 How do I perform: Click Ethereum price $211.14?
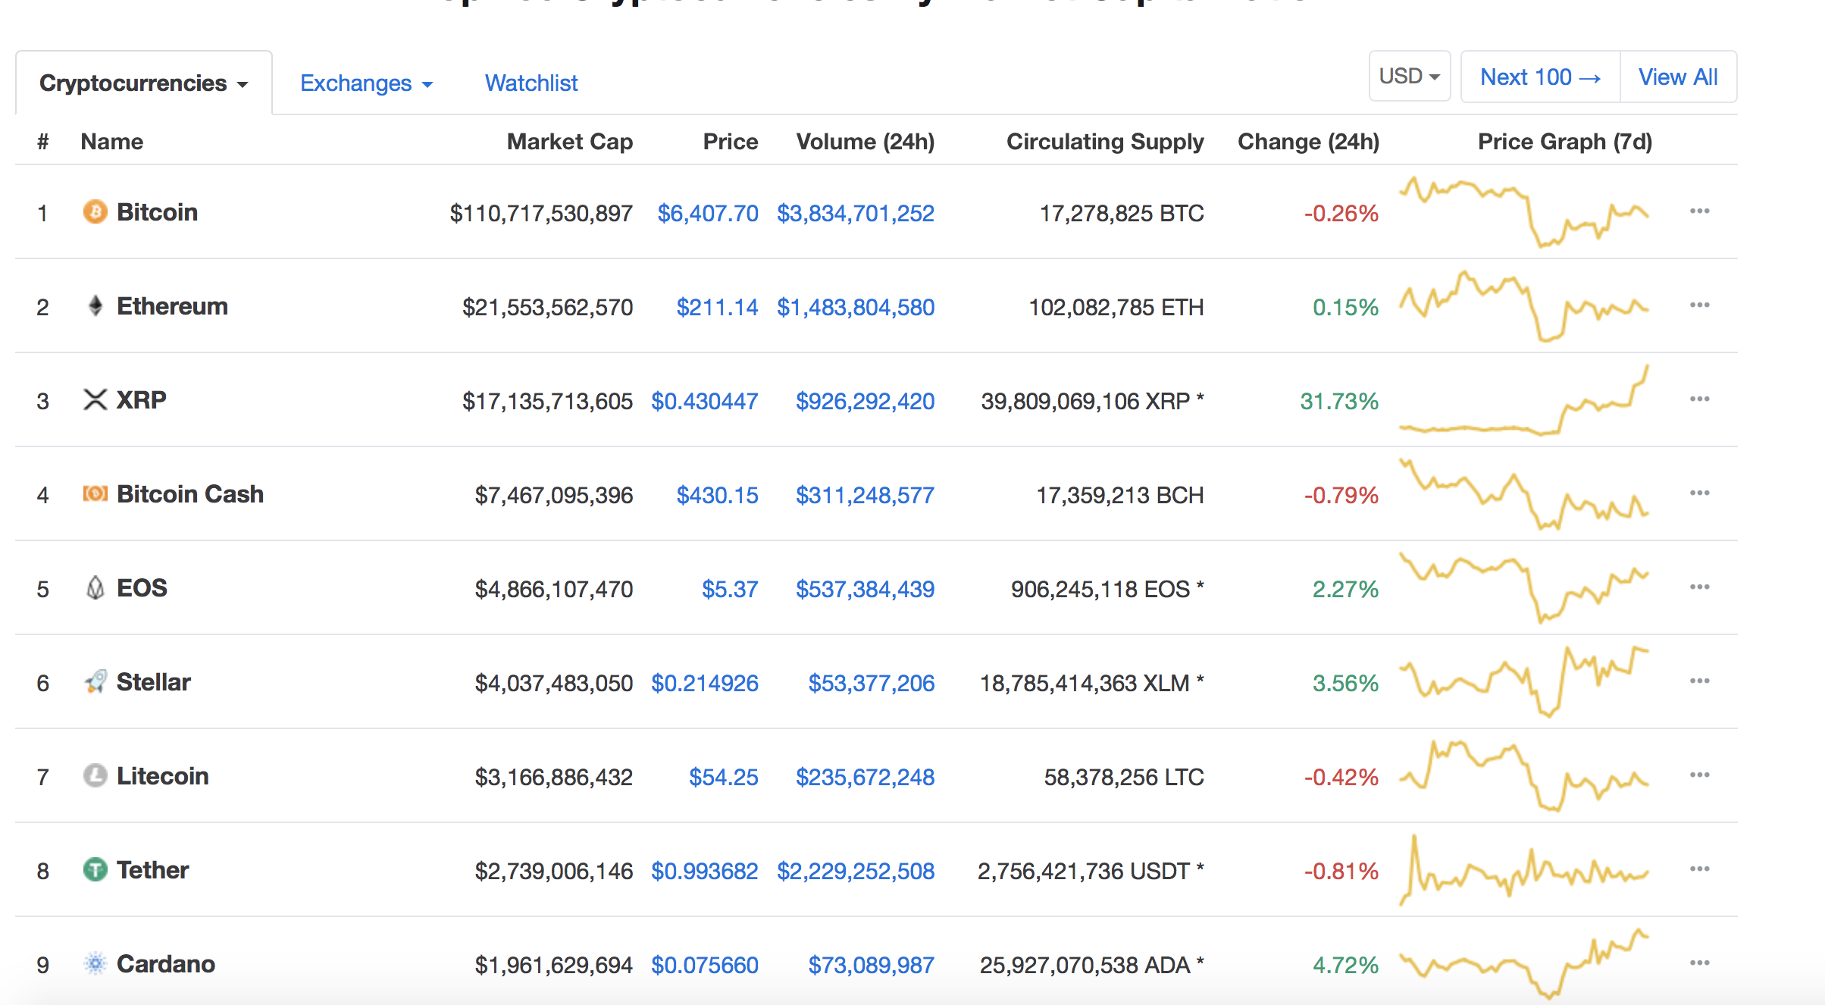[x=717, y=307]
